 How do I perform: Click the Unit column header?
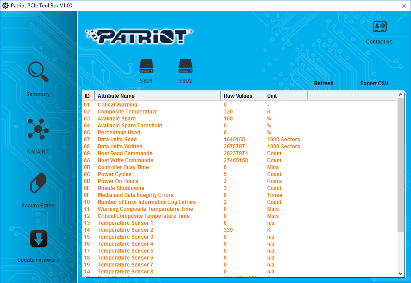point(286,96)
